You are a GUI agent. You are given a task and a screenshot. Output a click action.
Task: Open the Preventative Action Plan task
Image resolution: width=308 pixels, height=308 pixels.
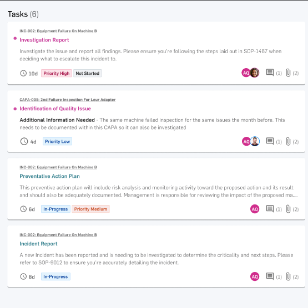pos(49,176)
